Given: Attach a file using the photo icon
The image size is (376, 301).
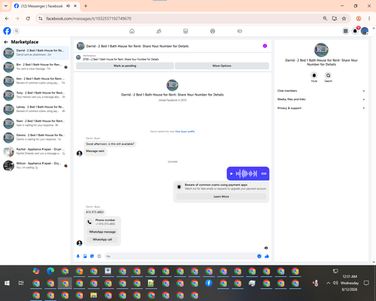Looking at the screenshot, I should point(85,256).
